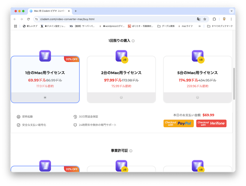The height and width of the screenshot is (186, 246).
Task: Click the 69.99ドル price text
Action: click(37, 80)
